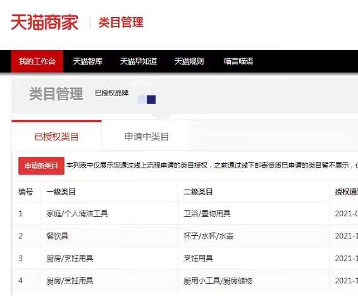Image resolution: width=358 pixels, height=296 pixels.
Task: Click the 申请新类目 red button
Action: (41, 166)
